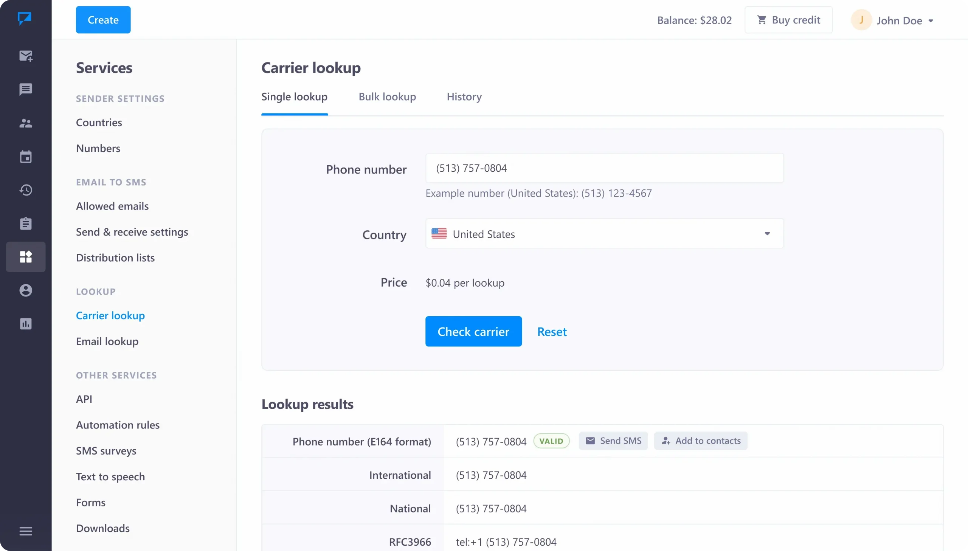The width and height of the screenshot is (968, 551).
Task: Click the John Doe user name
Action: 899,21
